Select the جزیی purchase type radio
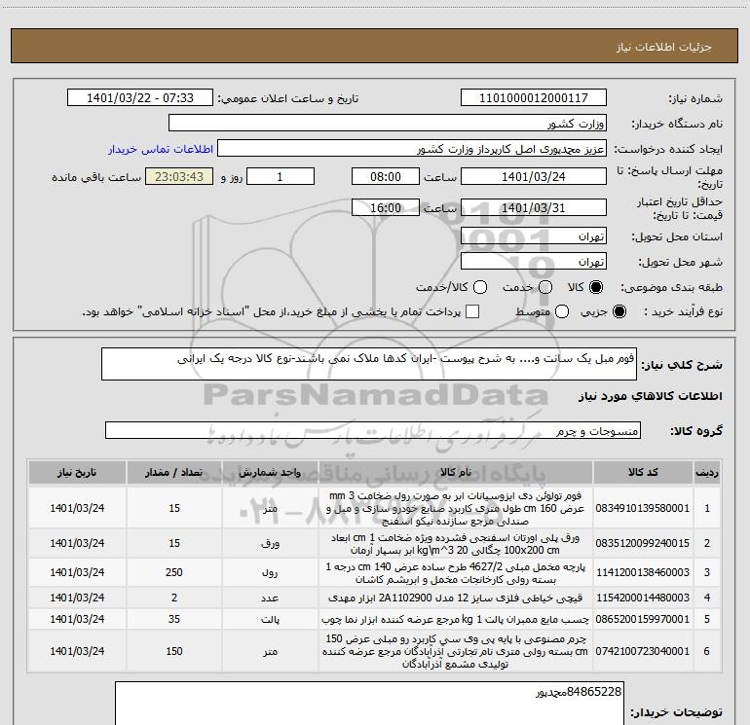750x725 pixels. coord(619,311)
